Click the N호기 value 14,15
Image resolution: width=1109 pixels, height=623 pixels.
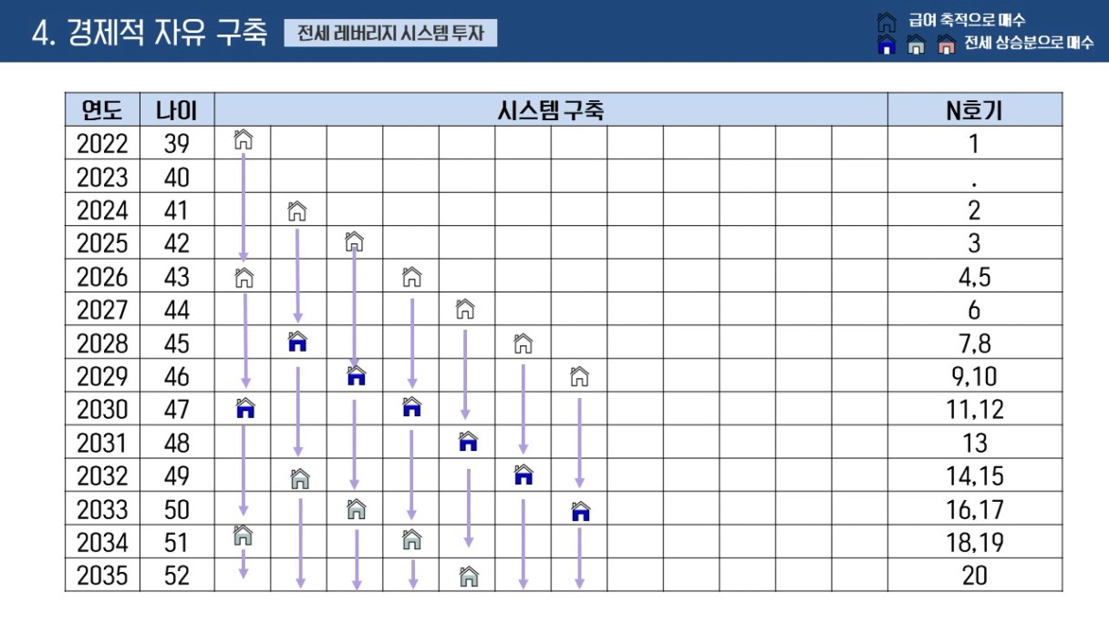point(975,476)
